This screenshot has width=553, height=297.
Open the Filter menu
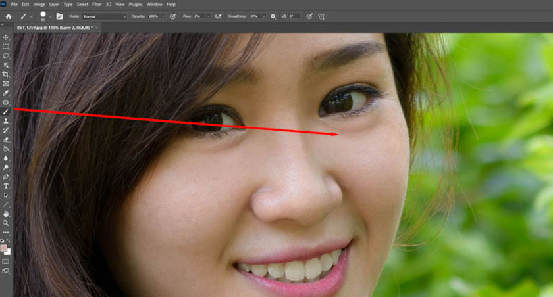(97, 4)
